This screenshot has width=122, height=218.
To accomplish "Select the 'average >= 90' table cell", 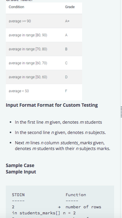I will tap(20, 21).
